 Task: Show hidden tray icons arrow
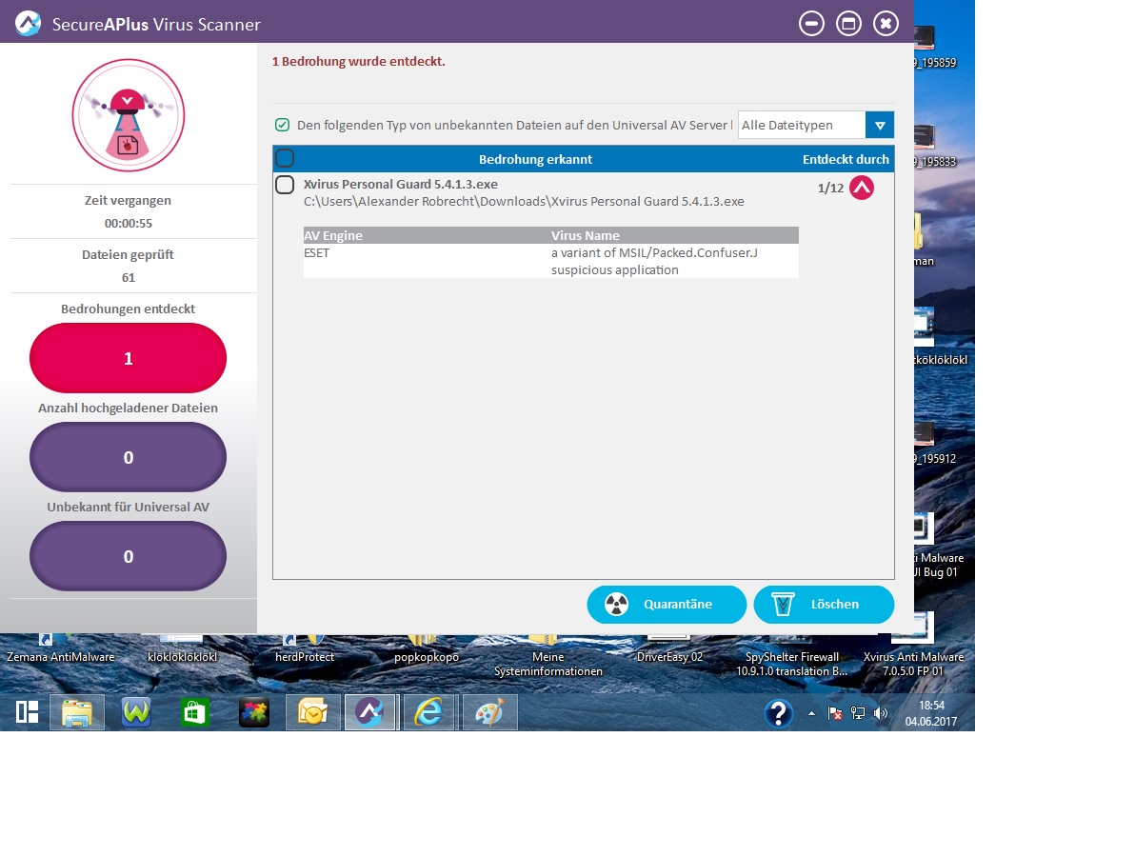(811, 713)
